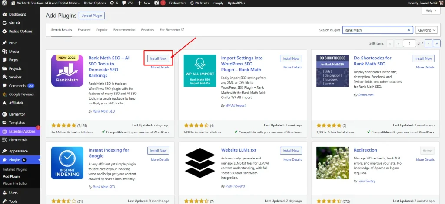View More Details for Rank Math SEO
The image size is (445, 204).
point(160,67)
